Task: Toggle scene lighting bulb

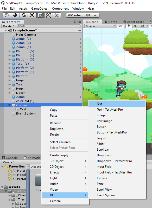Action: 129,26
